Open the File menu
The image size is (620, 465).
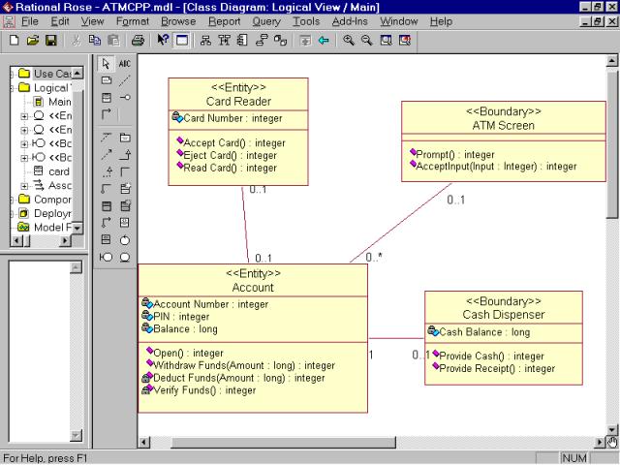[x=30, y=21]
